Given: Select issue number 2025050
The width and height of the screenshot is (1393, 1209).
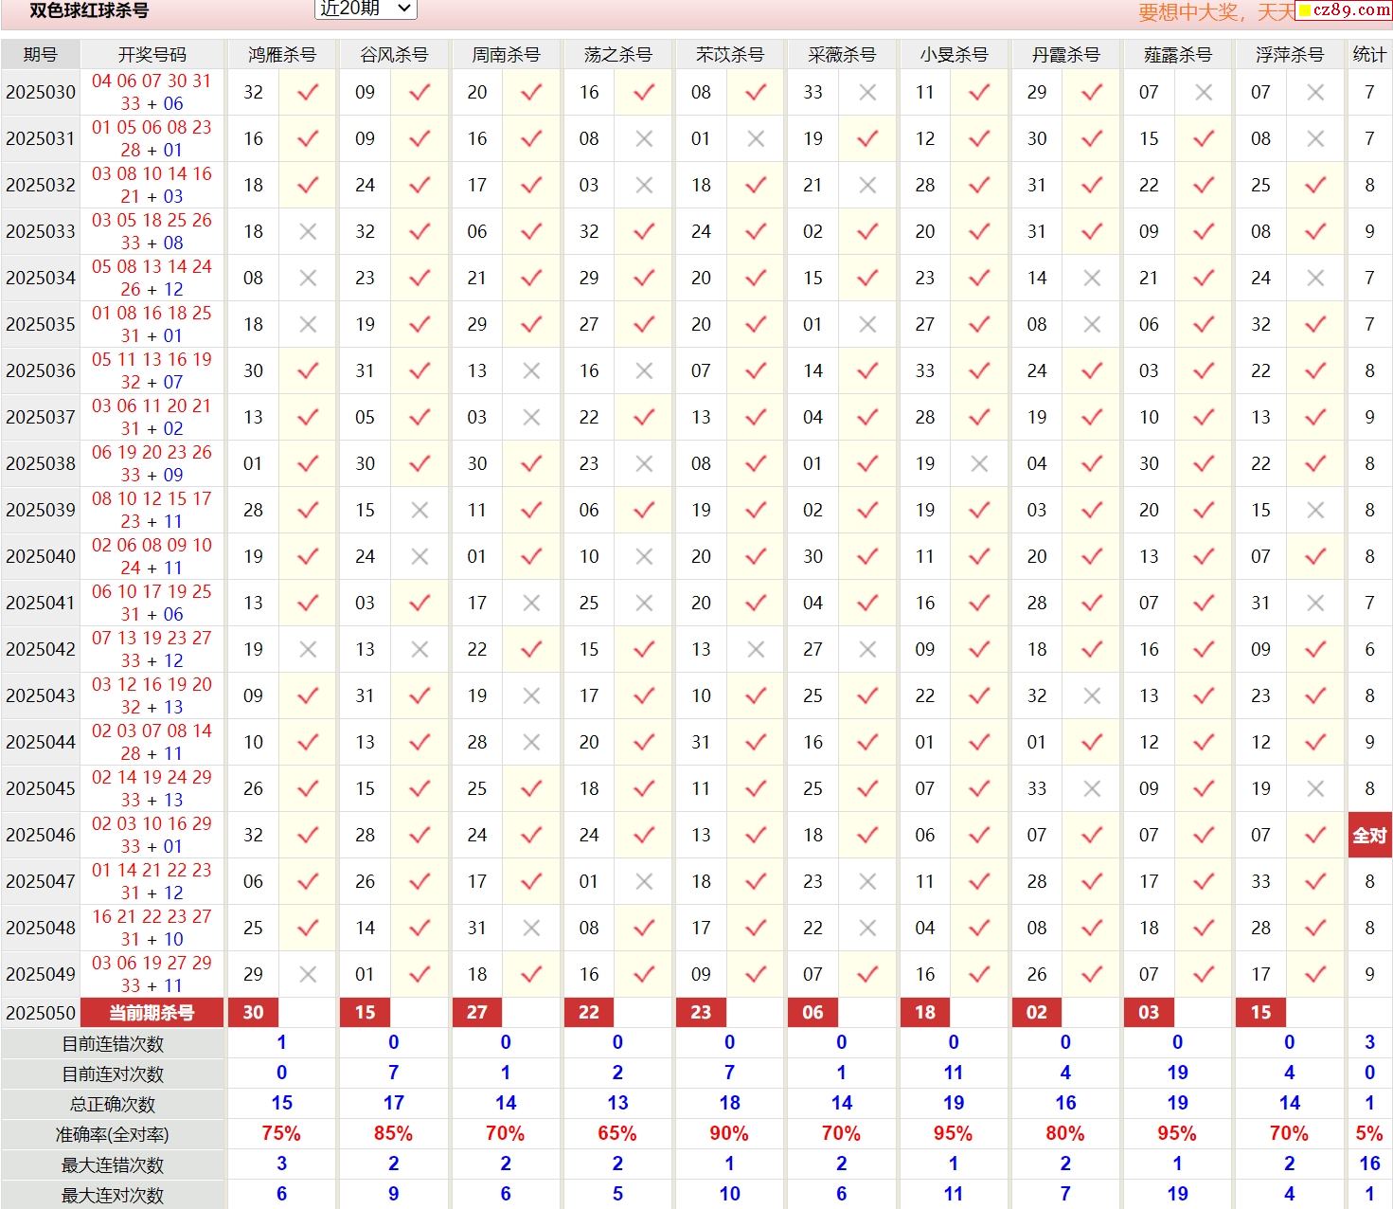Looking at the screenshot, I should (41, 1013).
